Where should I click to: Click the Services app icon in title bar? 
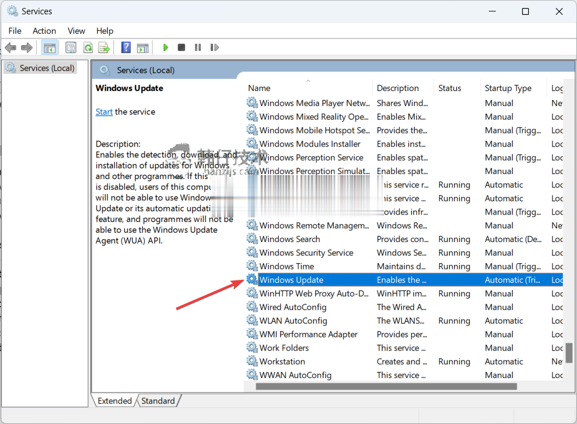[x=13, y=11]
